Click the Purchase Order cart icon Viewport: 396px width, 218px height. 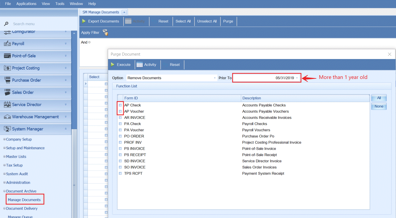tap(7, 80)
